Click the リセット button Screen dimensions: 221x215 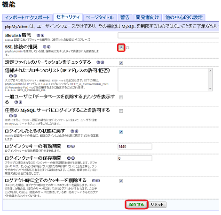157,205
